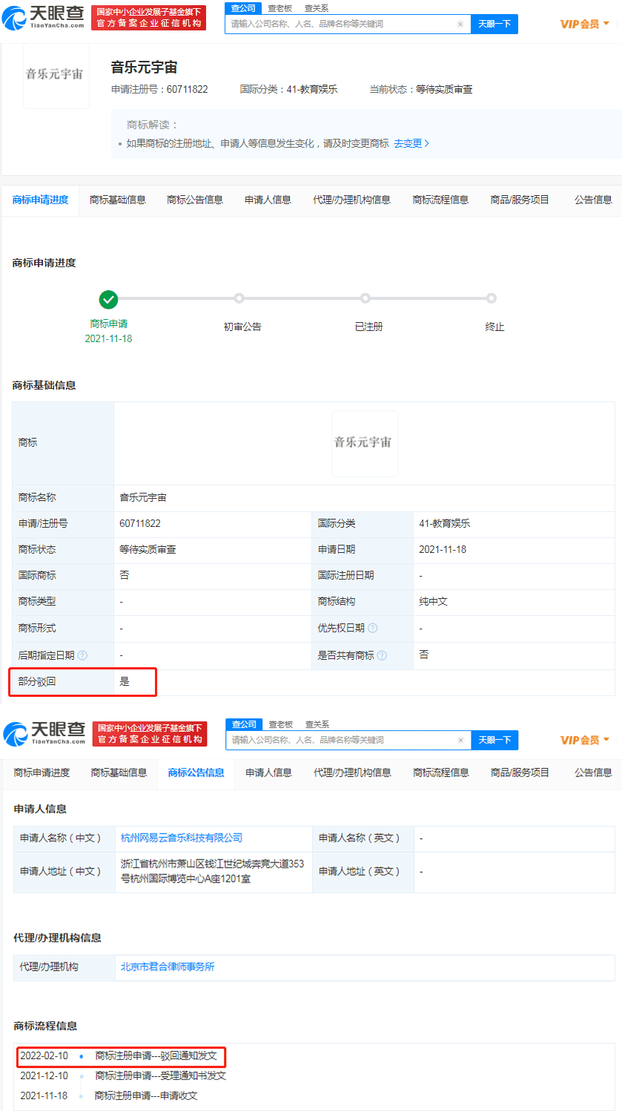Click the help icon next to 是否共有商标
Viewport: 622px width, 1111px height.
[382, 655]
